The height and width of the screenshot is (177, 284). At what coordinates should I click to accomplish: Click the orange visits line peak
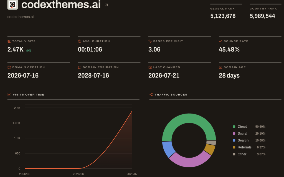(132, 111)
